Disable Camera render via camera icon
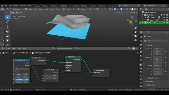169x95 pixels. click(x=167, y=17)
